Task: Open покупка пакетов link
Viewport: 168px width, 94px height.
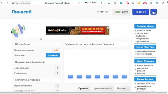Action: [145, 54]
